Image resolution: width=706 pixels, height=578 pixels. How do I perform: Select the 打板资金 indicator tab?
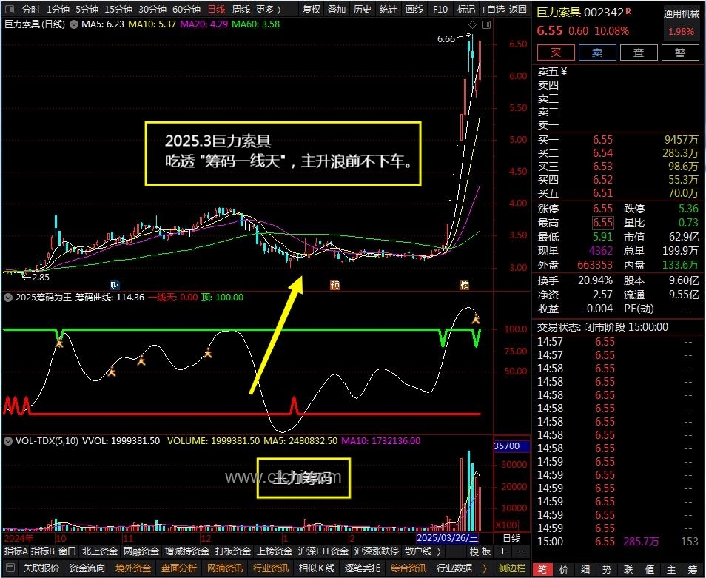click(x=233, y=551)
